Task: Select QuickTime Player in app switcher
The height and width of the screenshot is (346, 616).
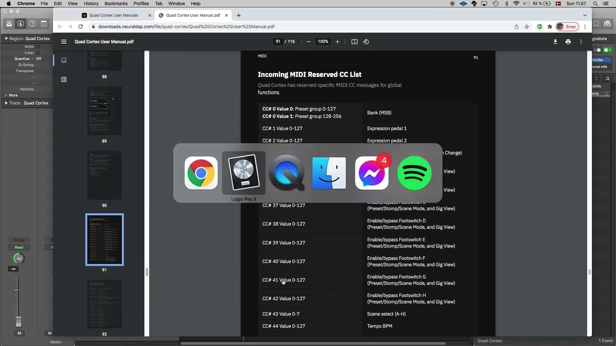Action: pos(286,173)
